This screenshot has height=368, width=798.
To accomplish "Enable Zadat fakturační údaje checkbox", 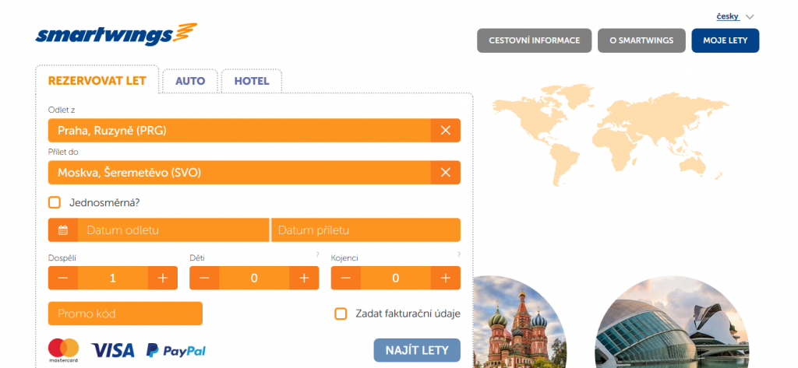I will click(x=341, y=314).
